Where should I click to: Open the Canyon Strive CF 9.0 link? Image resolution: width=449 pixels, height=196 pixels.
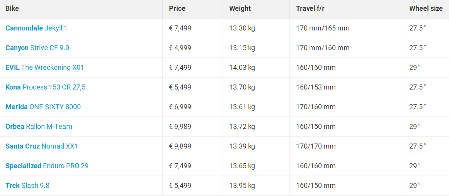37,48
